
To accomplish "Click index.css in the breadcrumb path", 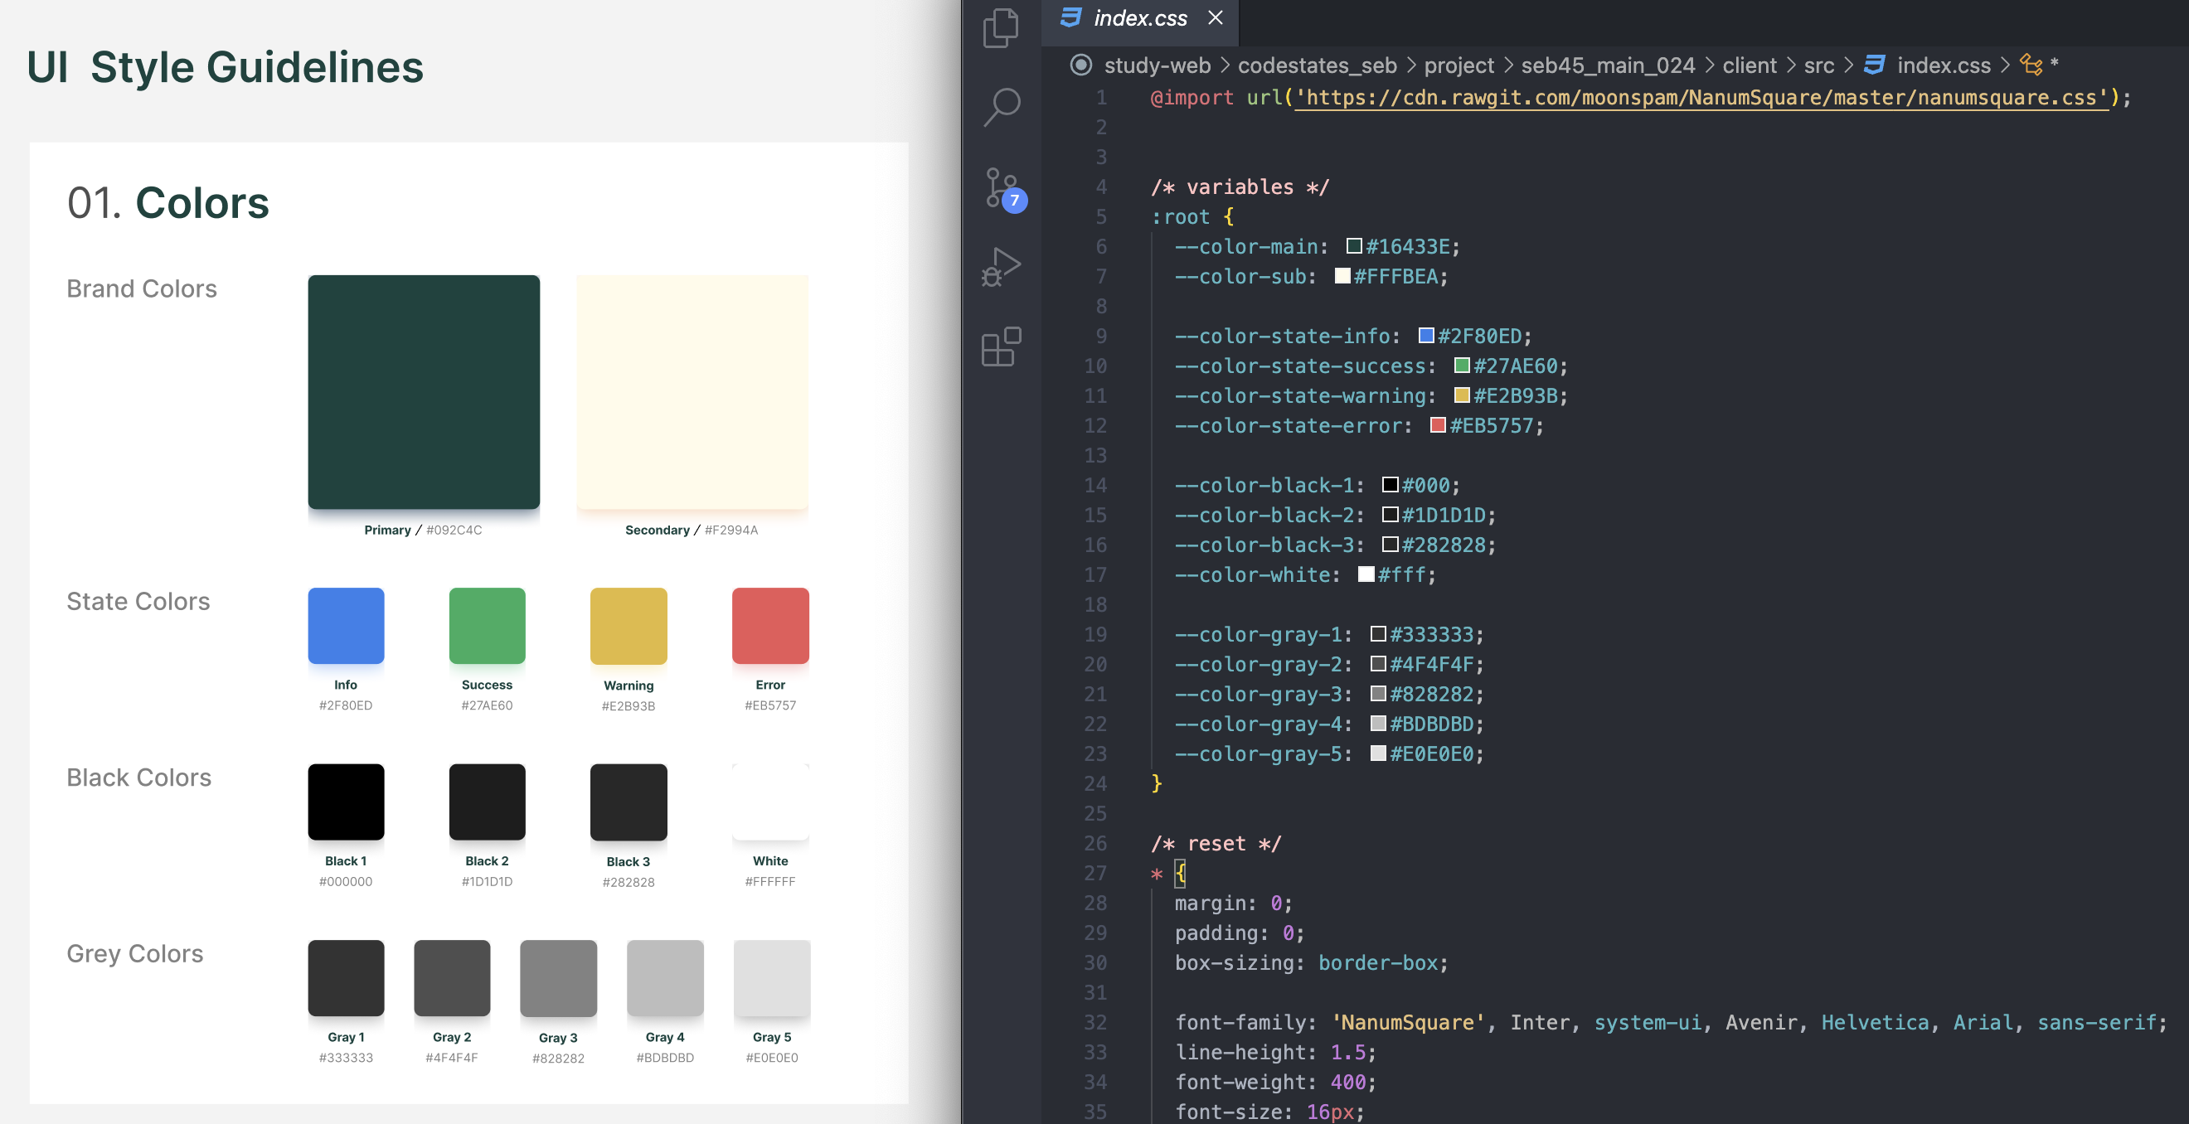I will [1944, 65].
